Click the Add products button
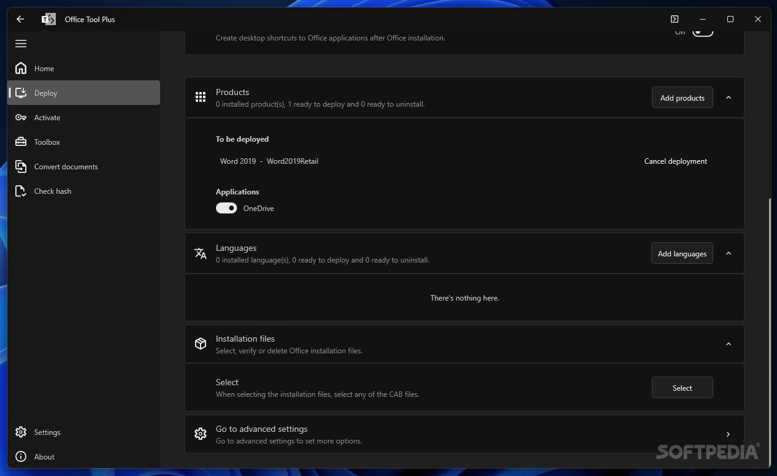777x476 pixels. click(682, 98)
